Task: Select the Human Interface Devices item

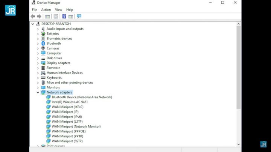Action: coord(64,73)
